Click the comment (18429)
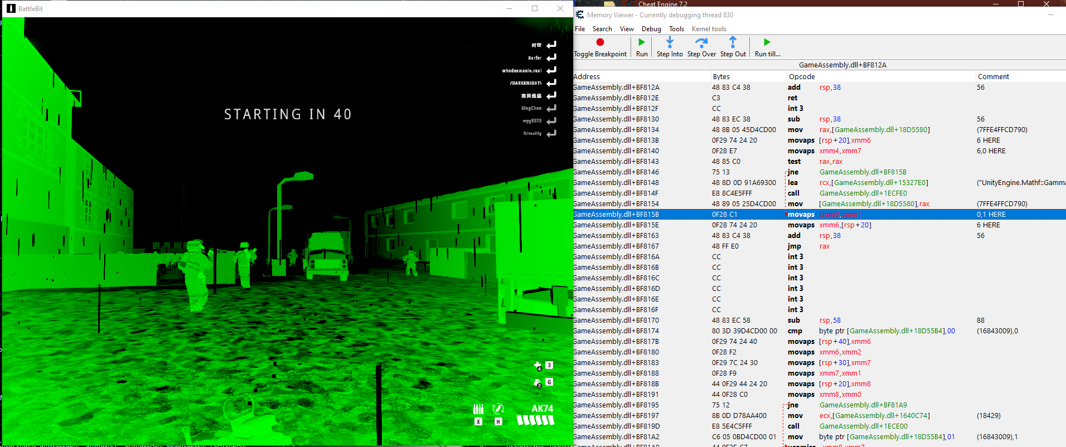Viewport: 1066px width, 447px height. [989, 416]
